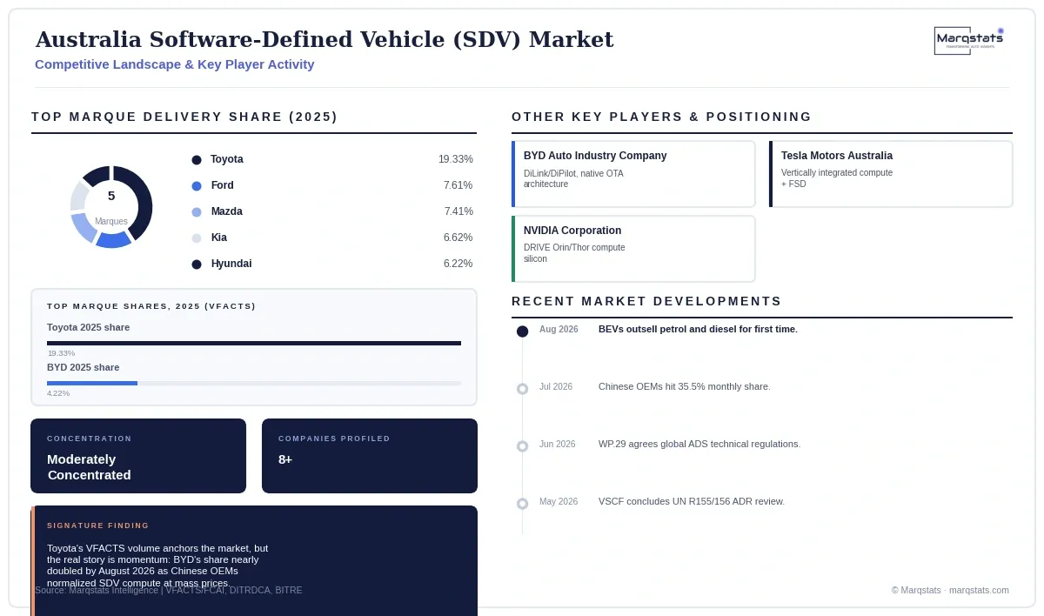Image resolution: width=1044 pixels, height=616 pixels.
Task: Click the donut chart center showing 5 Marques
Action: 111,207
